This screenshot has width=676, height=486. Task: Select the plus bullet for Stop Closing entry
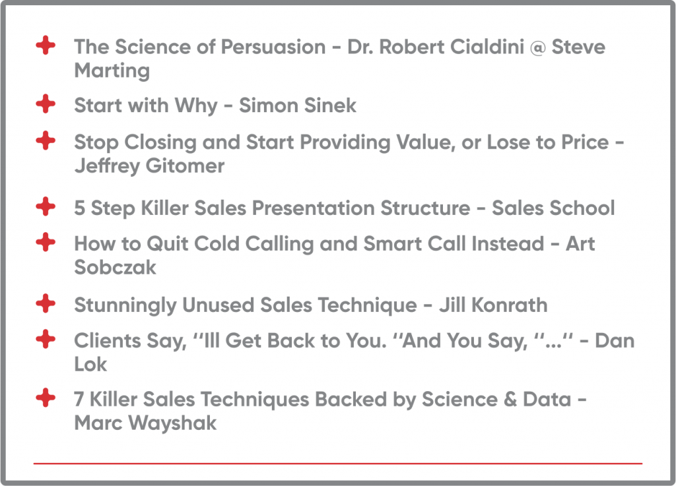pos(45,140)
